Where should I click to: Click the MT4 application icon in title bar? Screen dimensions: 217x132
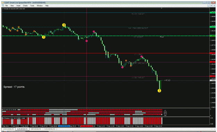click(3, 3)
